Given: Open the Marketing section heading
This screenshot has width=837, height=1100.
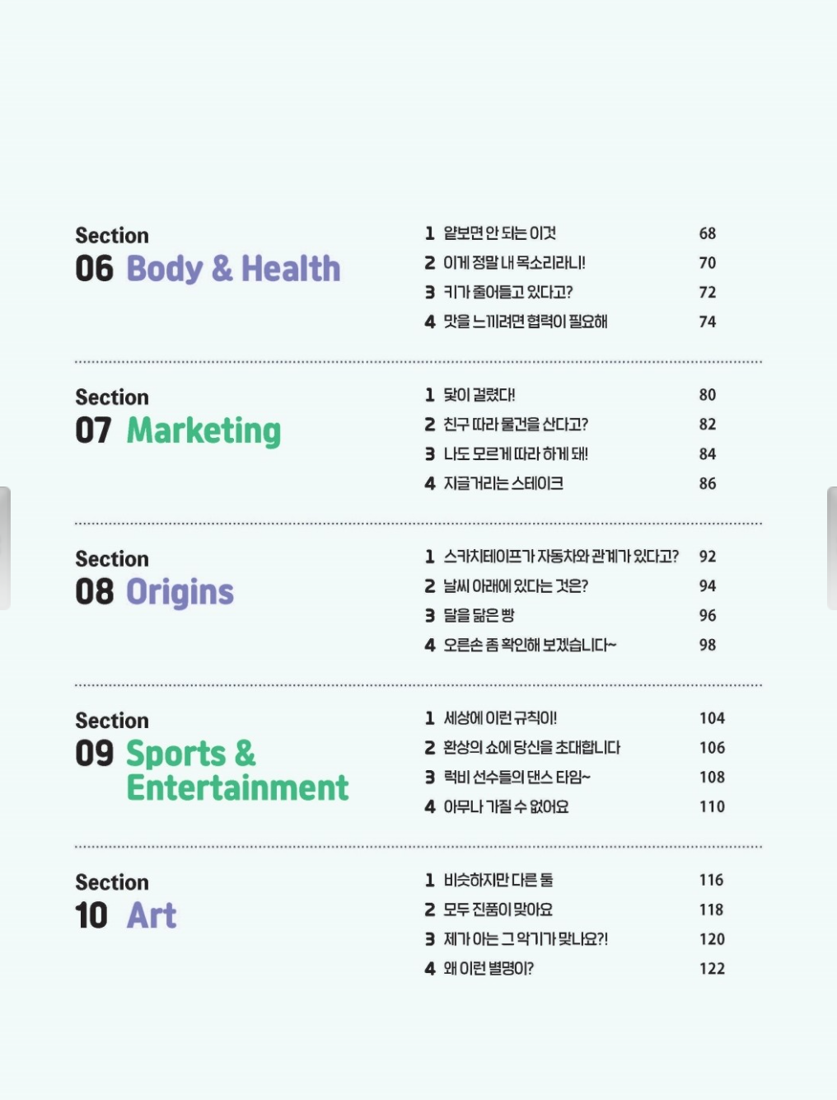Looking at the screenshot, I should (203, 430).
